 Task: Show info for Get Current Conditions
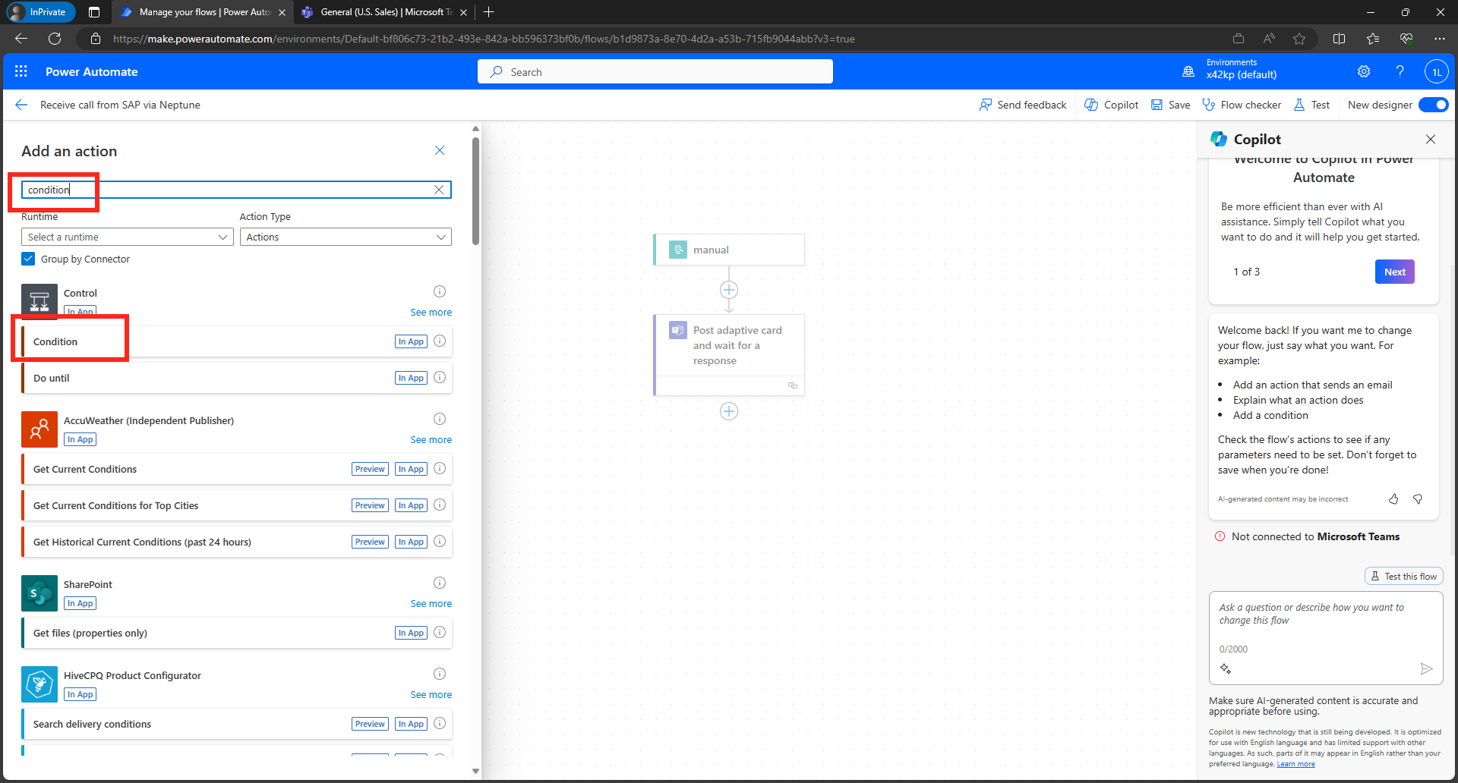pyautogui.click(x=440, y=468)
